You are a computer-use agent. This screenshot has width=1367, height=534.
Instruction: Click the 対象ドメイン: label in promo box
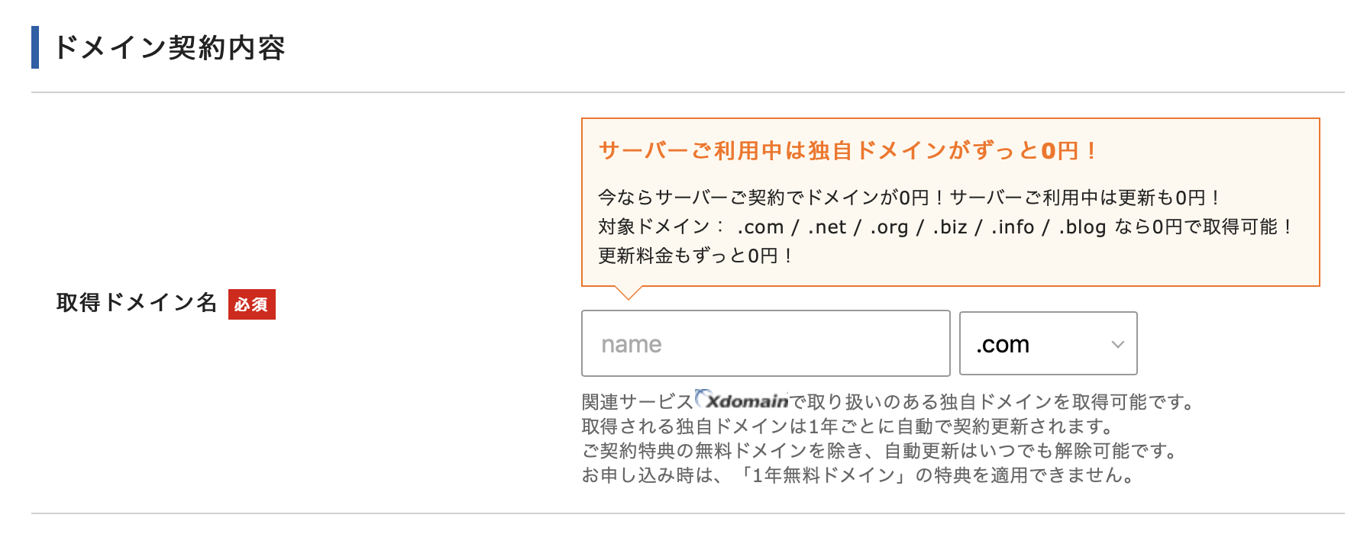pos(661,227)
